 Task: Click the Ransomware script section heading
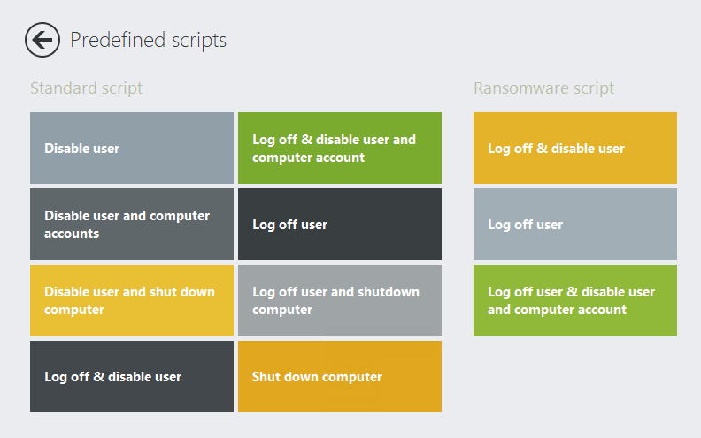click(544, 88)
